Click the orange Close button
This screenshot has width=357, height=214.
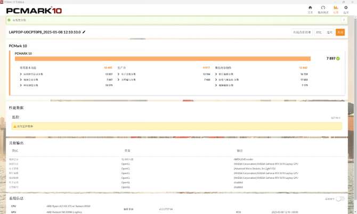click(x=340, y=32)
